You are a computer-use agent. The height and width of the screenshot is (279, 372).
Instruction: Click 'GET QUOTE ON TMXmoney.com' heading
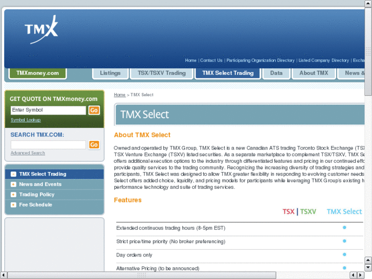pos(54,99)
